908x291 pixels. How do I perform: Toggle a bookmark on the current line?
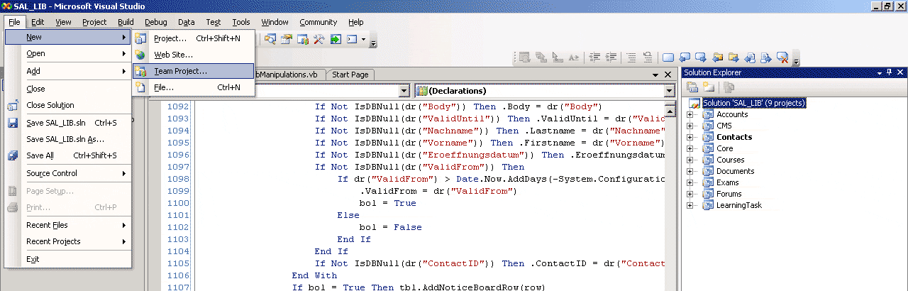tap(668, 57)
